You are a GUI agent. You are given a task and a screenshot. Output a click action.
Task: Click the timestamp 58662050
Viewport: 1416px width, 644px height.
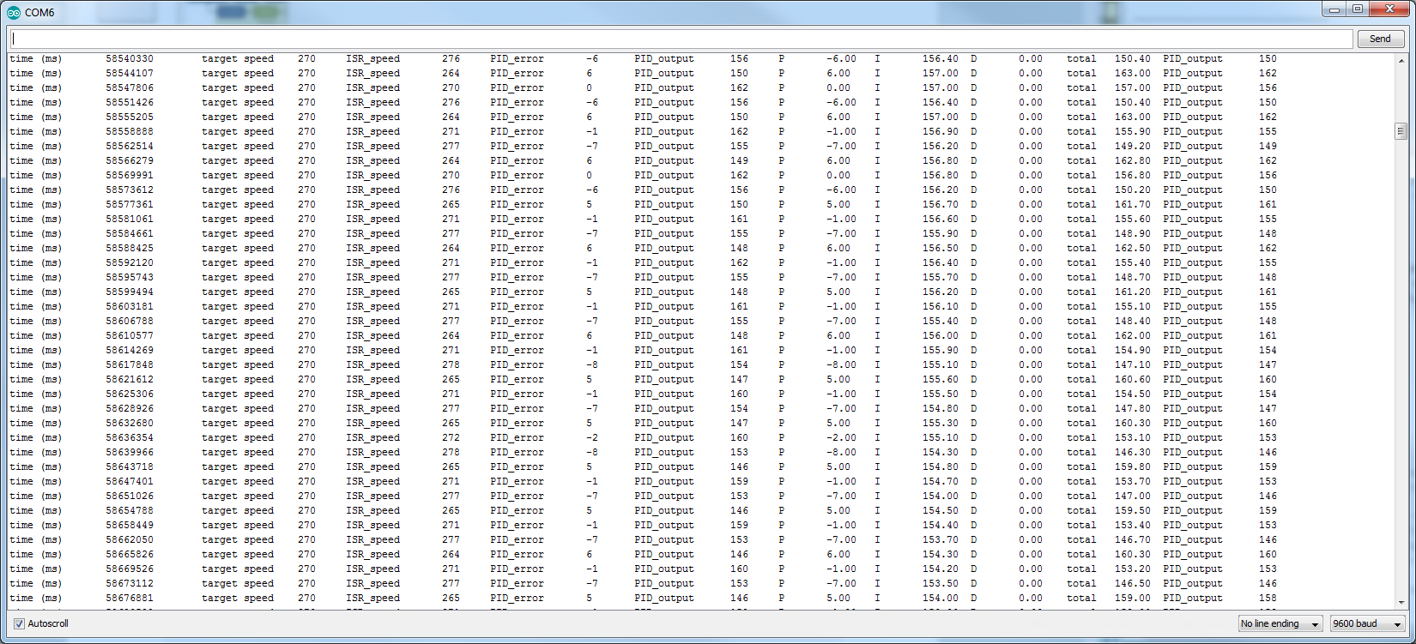[130, 539]
